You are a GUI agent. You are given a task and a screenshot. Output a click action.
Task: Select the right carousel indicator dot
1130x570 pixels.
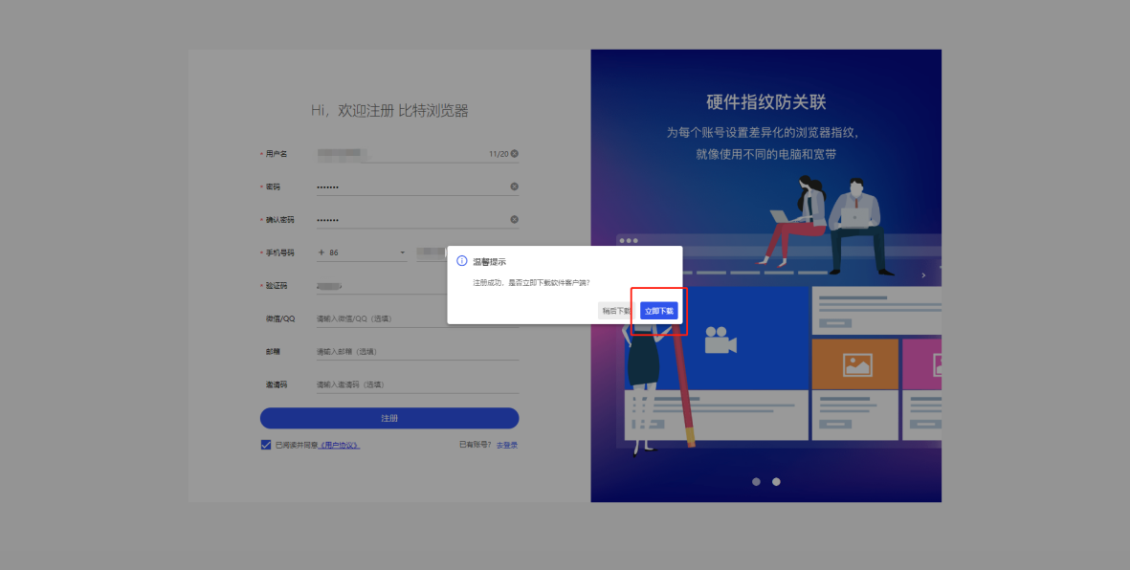point(776,481)
